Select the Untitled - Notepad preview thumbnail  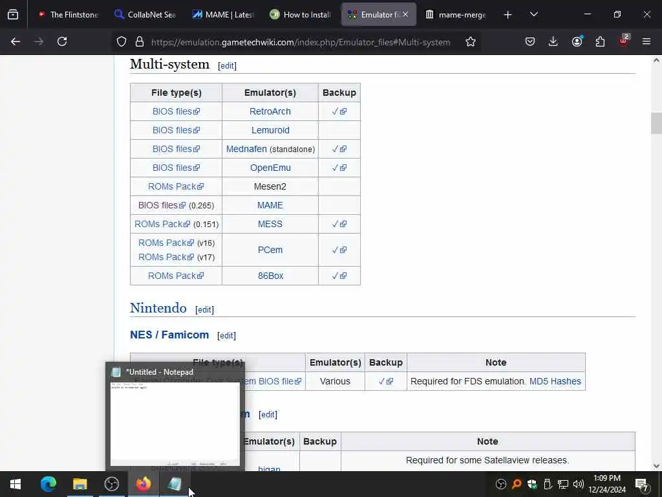click(x=175, y=425)
